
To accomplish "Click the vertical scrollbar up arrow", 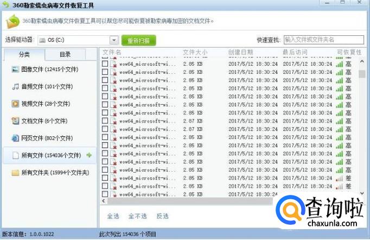I will tap(362, 61).
